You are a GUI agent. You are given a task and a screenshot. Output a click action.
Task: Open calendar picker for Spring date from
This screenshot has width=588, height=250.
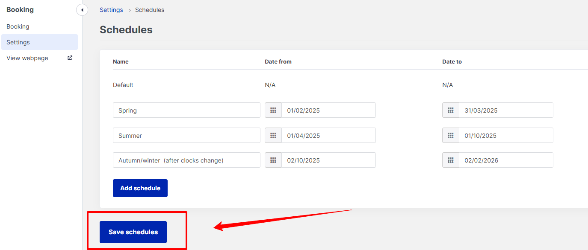273,110
